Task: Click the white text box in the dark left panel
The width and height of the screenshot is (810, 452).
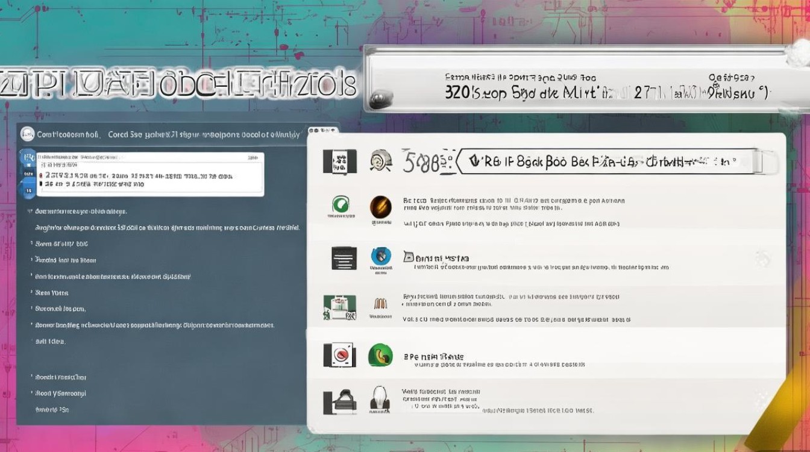Action: coord(151,174)
